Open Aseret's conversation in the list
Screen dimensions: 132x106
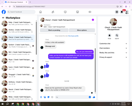(18, 90)
